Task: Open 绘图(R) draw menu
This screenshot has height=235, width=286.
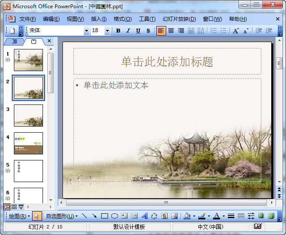Action: 19,216
